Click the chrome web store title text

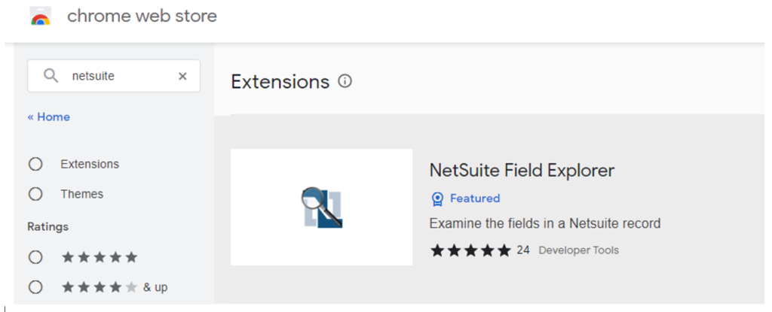(142, 17)
